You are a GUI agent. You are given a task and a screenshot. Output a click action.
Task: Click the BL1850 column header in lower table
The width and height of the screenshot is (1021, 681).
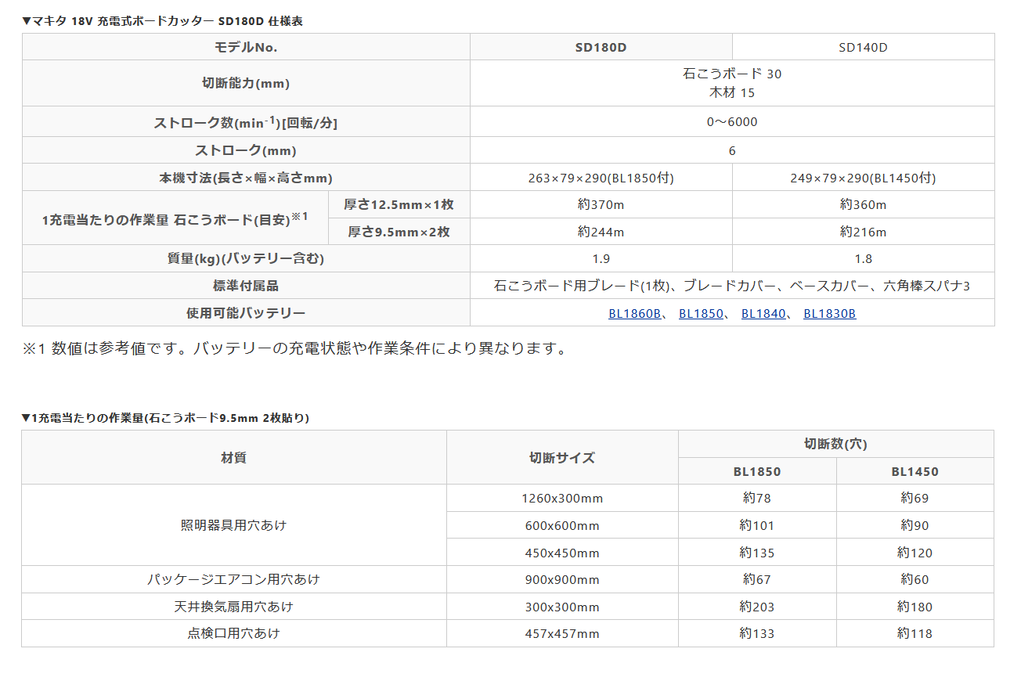(757, 471)
